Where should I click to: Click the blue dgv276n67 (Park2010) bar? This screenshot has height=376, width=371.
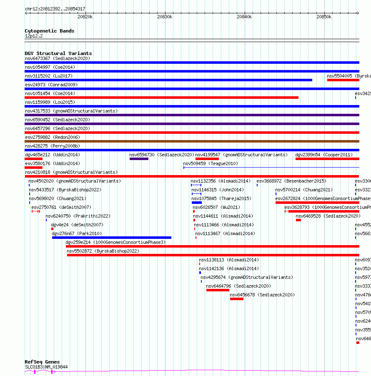[x=112, y=238]
